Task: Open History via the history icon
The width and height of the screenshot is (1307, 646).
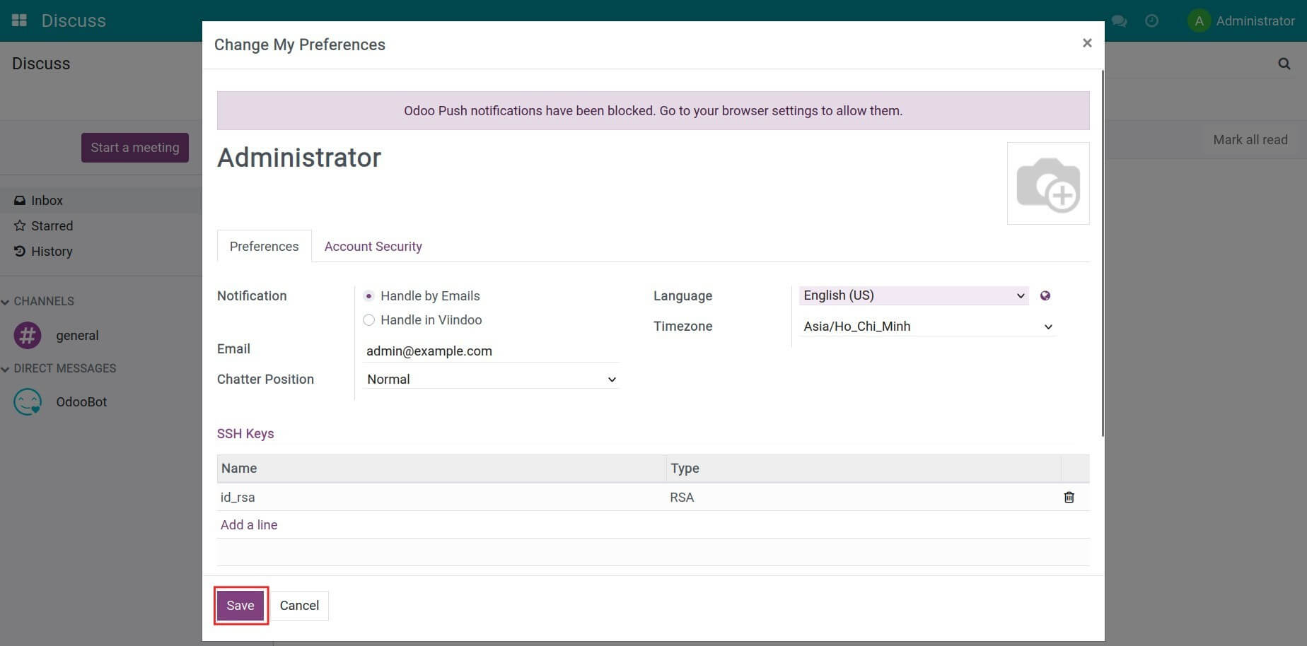Action: point(19,251)
